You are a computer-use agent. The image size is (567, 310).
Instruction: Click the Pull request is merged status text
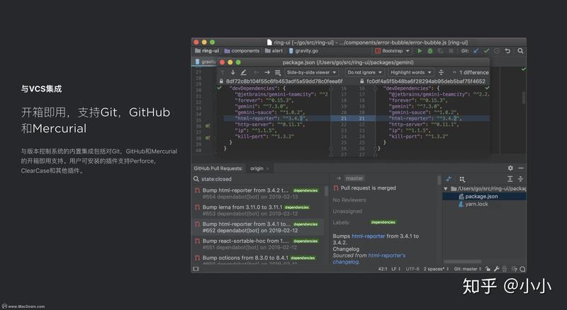click(368, 188)
